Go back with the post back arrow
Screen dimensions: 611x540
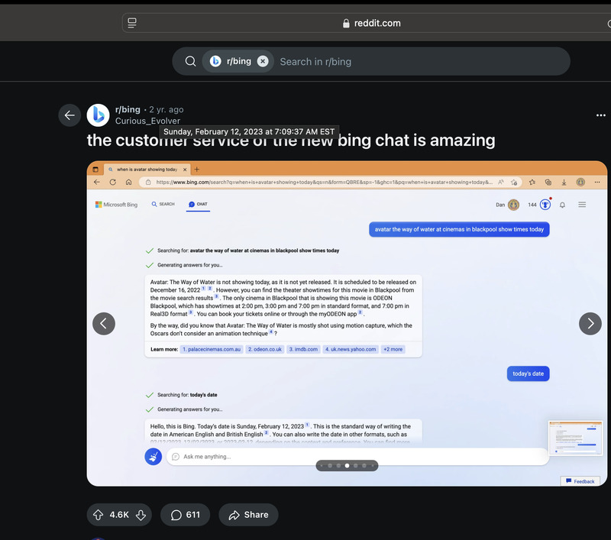pos(70,115)
